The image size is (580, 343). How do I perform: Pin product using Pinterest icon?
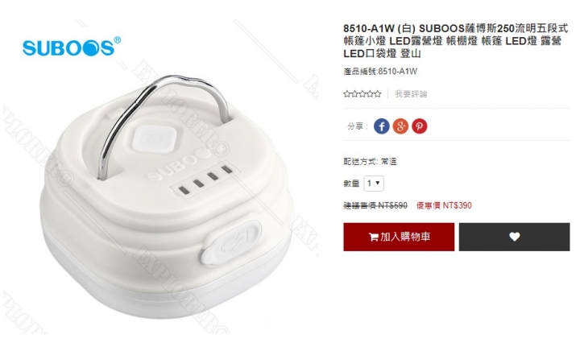(419, 126)
